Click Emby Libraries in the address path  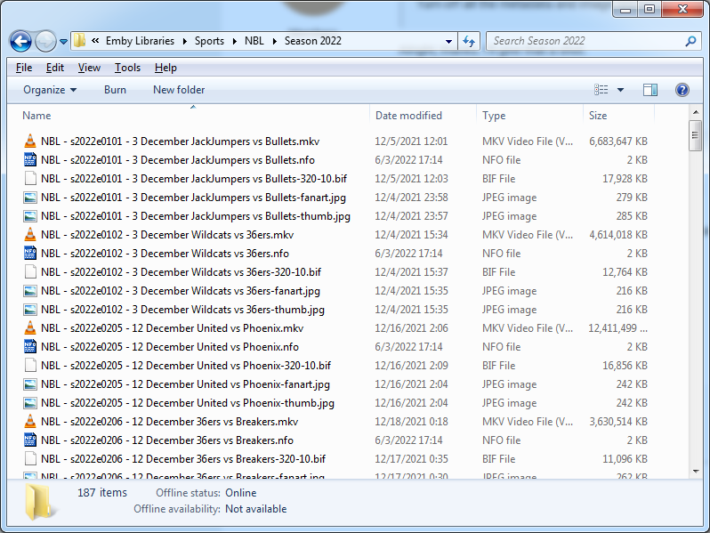[140, 41]
